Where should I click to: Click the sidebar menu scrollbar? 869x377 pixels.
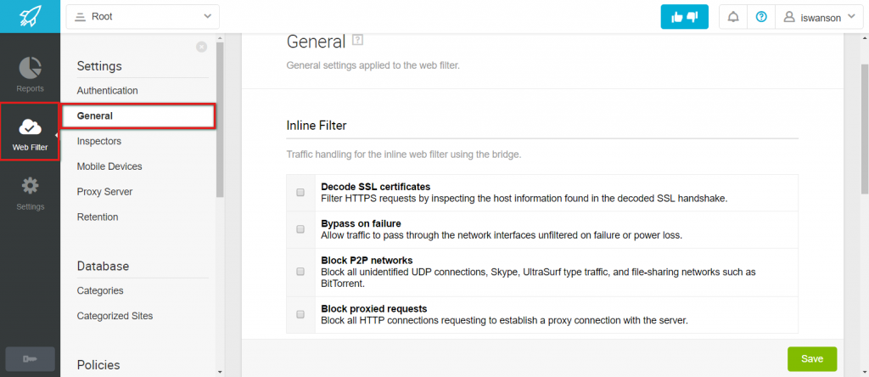(x=220, y=119)
